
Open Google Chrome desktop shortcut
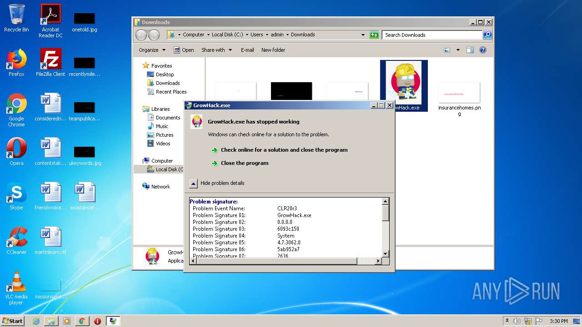16,110
